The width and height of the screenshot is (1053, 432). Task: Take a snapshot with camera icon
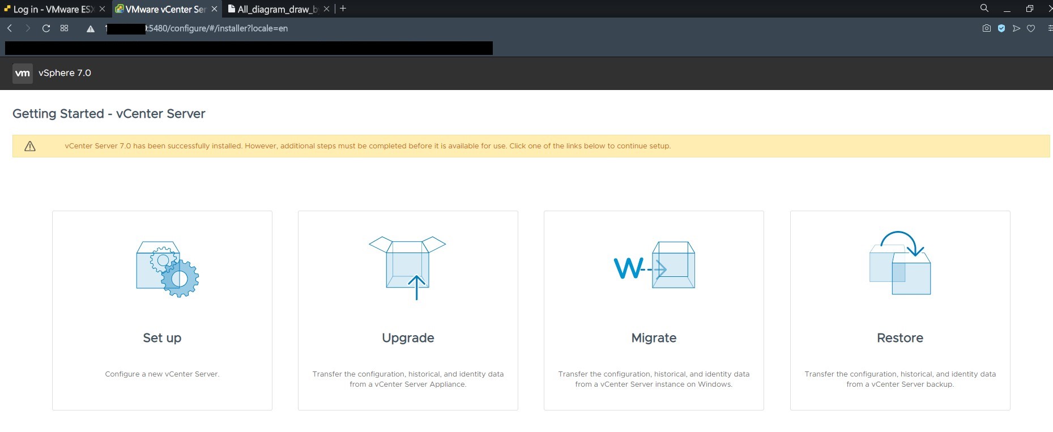pyautogui.click(x=987, y=28)
